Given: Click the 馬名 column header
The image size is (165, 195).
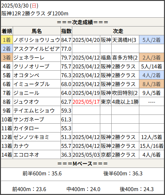Looking at the screenshot, I should point(37,31).
